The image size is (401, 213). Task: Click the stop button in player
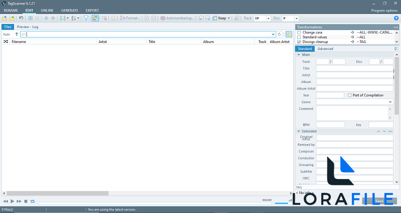point(26,201)
